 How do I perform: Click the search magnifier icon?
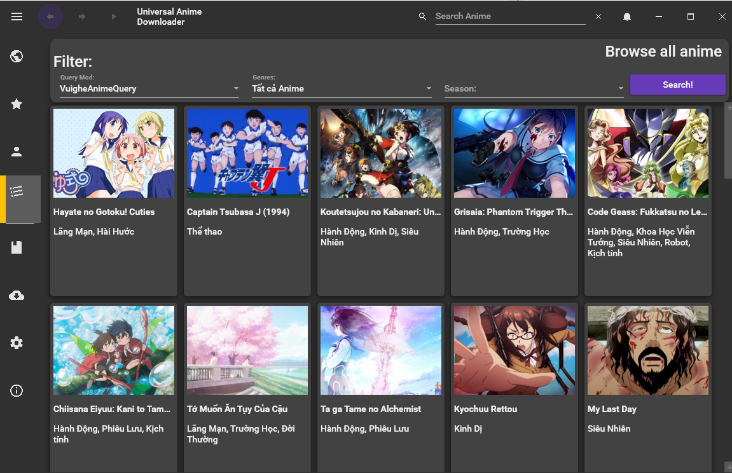(422, 17)
